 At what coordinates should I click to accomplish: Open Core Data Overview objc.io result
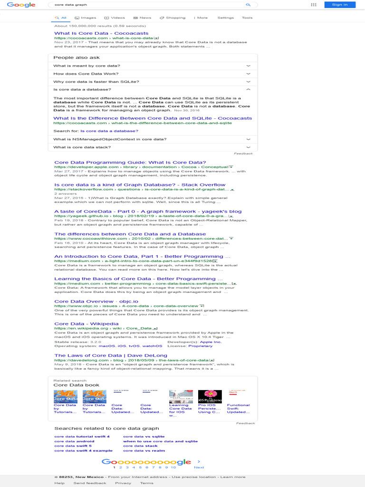(x=96, y=302)
